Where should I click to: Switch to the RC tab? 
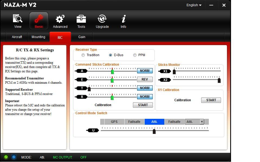[x=60, y=37]
